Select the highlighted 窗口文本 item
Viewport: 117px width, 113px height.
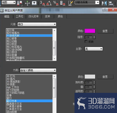tap(29, 101)
